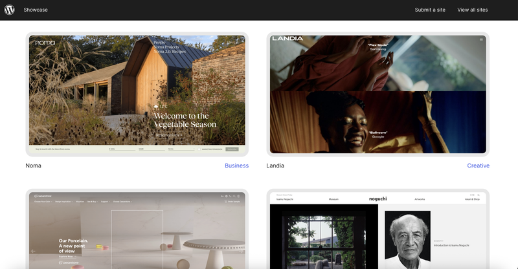The height and width of the screenshot is (269, 518).
Task: Click the noguchi wordmark in the preview
Action: 377,199
